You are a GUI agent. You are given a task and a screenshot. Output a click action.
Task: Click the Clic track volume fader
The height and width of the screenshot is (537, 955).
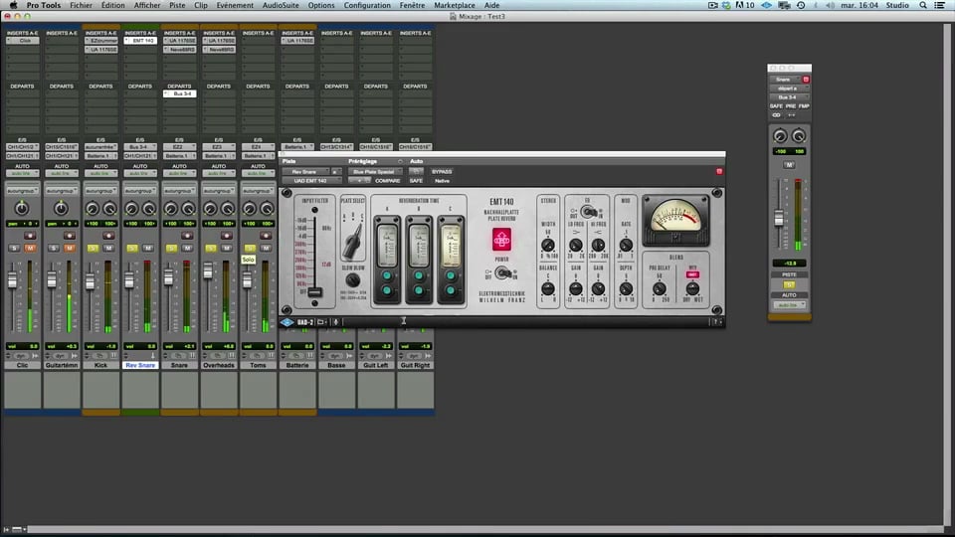pyautogui.click(x=12, y=280)
